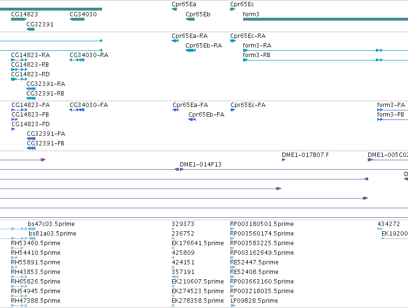
Task: Select the bs47c03.5prime EST label
Action: [51, 224]
